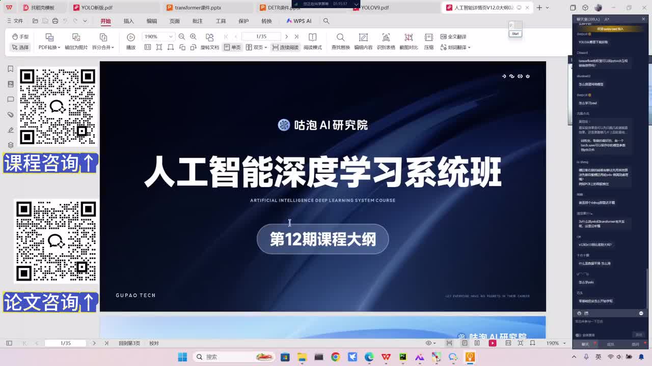Click next page arrow in status bar
Viewport: 652px width, 366px height.
pos(94,343)
